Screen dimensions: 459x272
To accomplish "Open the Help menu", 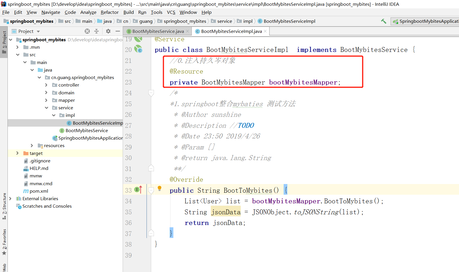I will point(206,12).
